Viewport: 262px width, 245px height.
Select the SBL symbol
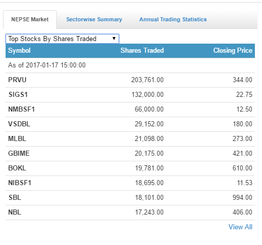[15, 197]
